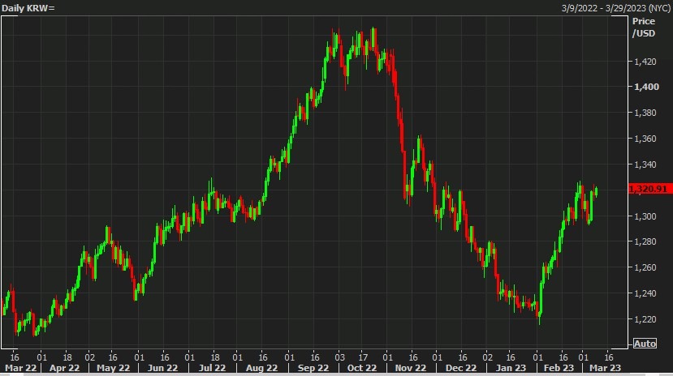The image size is (673, 376).
Task: Select Sep 22 on the time axis
Action: point(313,368)
